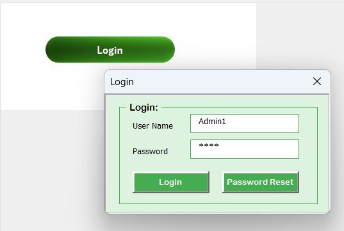Open Password Reset from the dialog

click(x=261, y=182)
